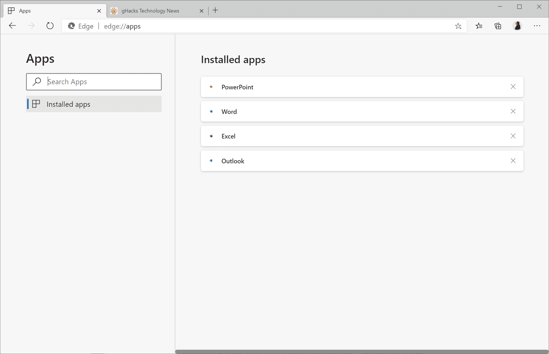Viewport: 549px width, 354px height.
Task: Click the PowerPoint app icon
Action: click(211, 87)
